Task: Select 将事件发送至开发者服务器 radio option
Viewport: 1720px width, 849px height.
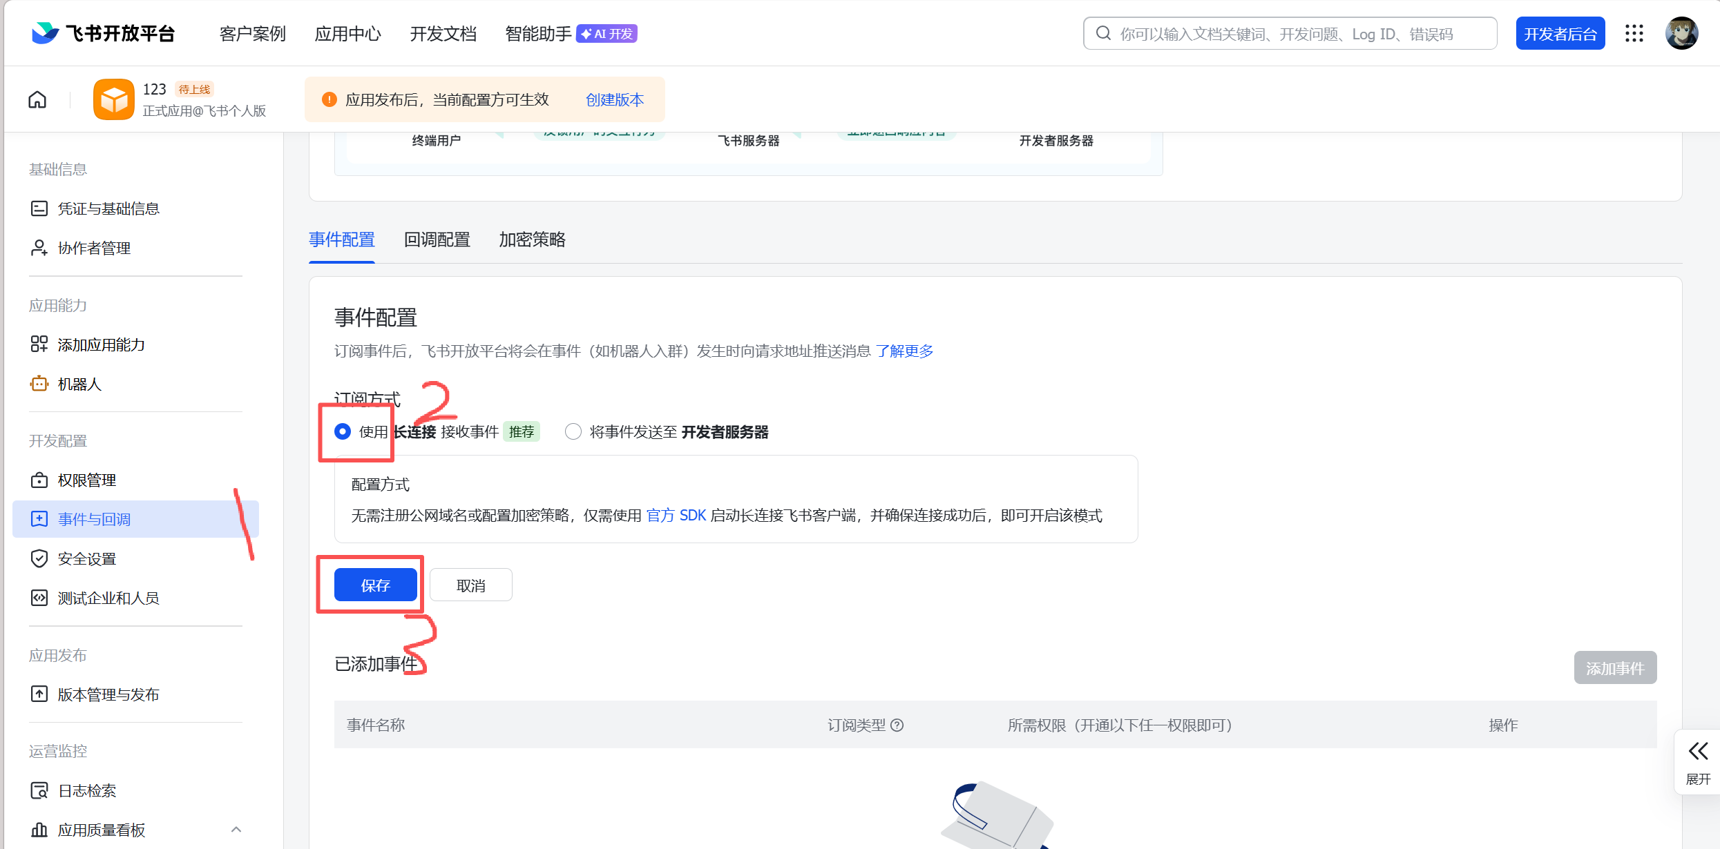Action: tap(573, 431)
